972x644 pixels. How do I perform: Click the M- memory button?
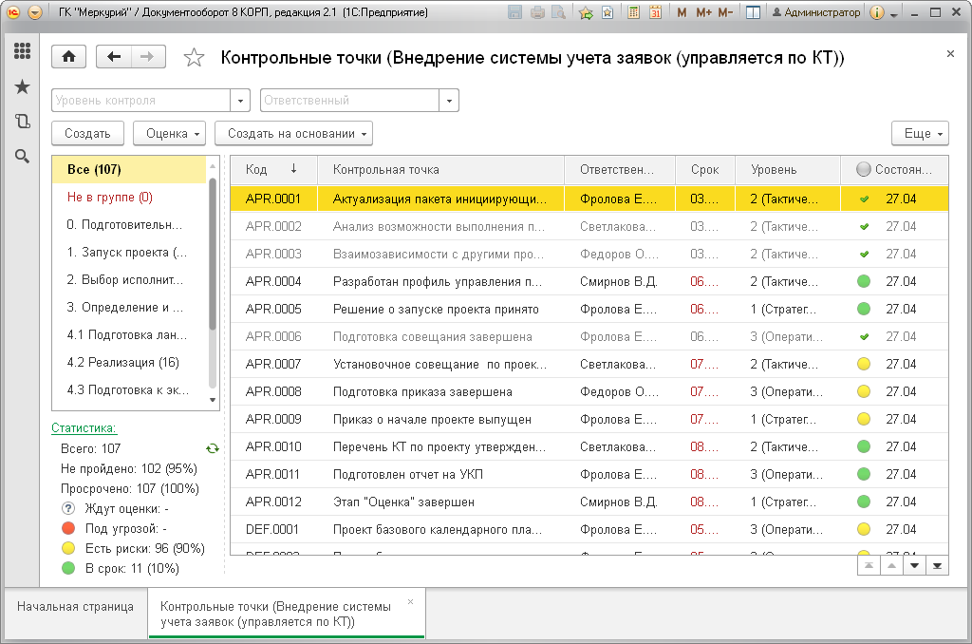725,12
